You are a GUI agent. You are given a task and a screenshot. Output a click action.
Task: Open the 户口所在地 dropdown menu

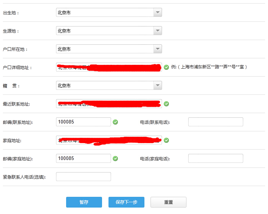pyautogui.click(x=157, y=49)
